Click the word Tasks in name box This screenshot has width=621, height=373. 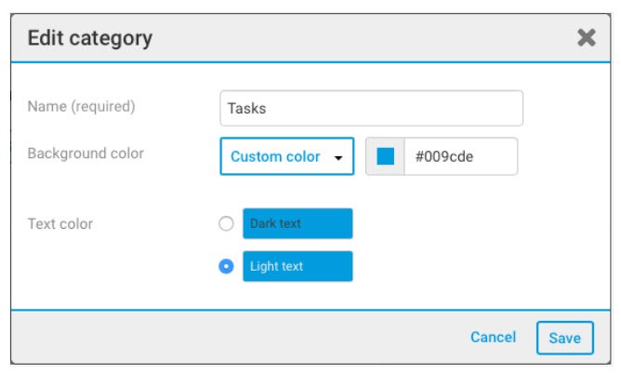click(246, 108)
